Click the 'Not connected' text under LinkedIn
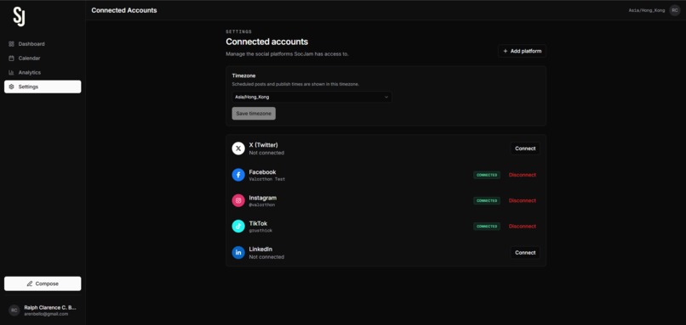Viewport: 686px width, 325px height. click(x=266, y=257)
